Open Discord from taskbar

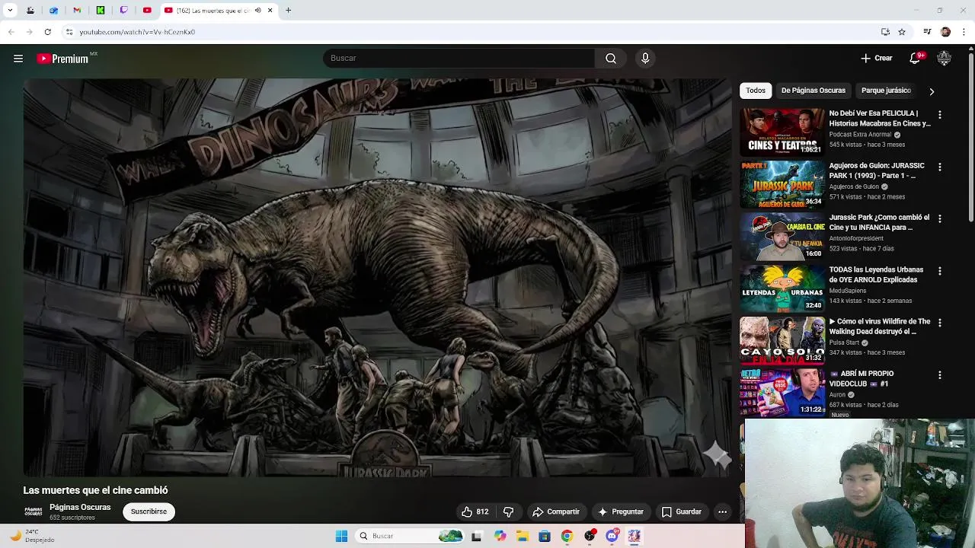tap(612, 536)
